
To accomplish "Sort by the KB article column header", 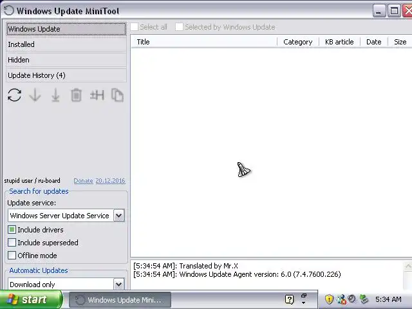I will (x=339, y=42).
